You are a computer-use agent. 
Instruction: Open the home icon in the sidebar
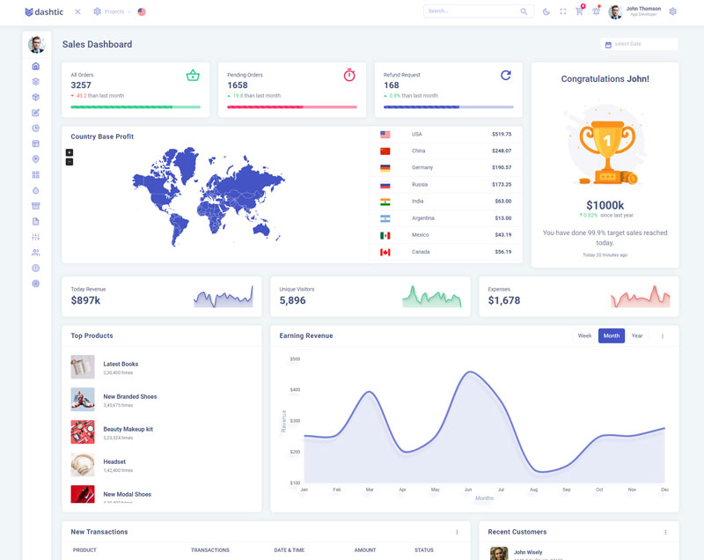[36, 66]
